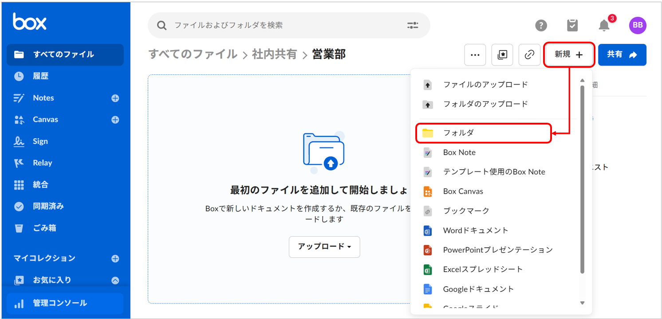Collapse the お気に入り section chevron
The image size is (662, 319).
coord(115,280)
